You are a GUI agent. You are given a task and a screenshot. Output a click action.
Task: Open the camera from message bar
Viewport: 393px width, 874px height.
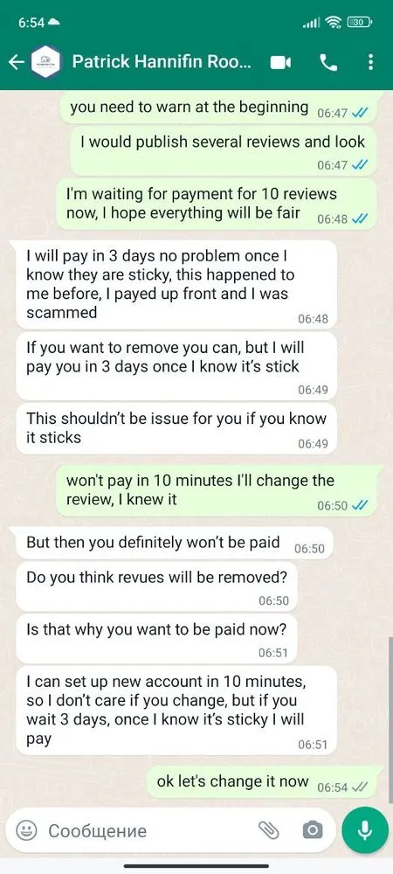pos(313,830)
